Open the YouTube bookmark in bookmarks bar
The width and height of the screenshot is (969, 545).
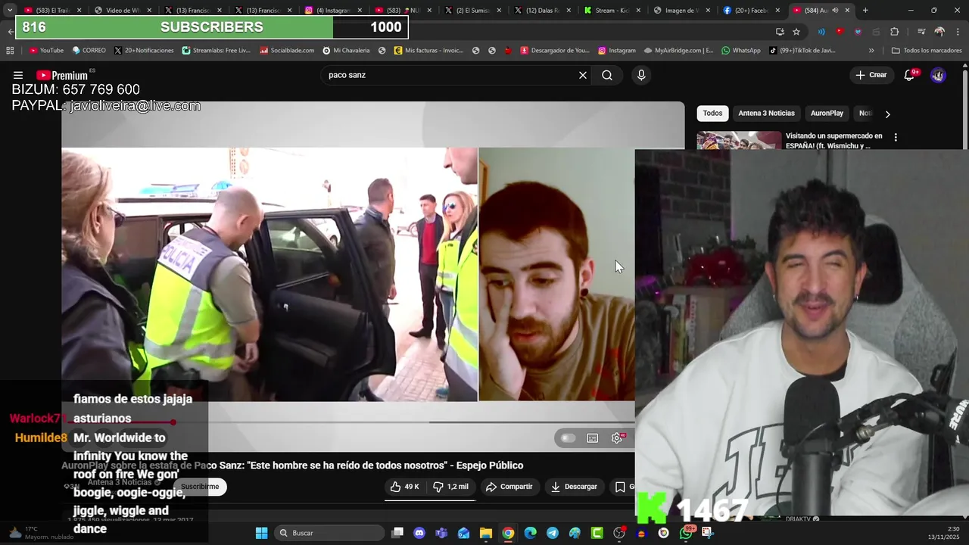pyautogui.click(x=46, y=51)
